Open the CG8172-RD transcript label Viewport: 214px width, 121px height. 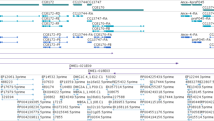tap(51, 14)
